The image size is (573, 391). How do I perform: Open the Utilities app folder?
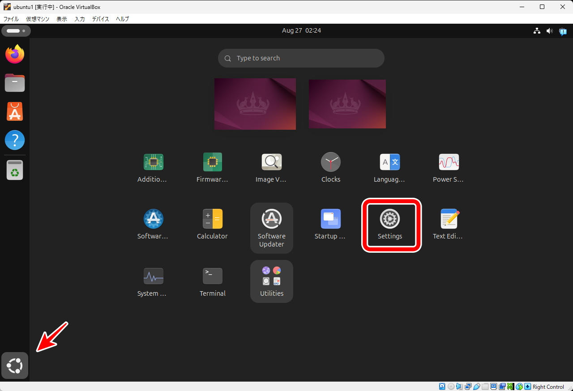272,281
